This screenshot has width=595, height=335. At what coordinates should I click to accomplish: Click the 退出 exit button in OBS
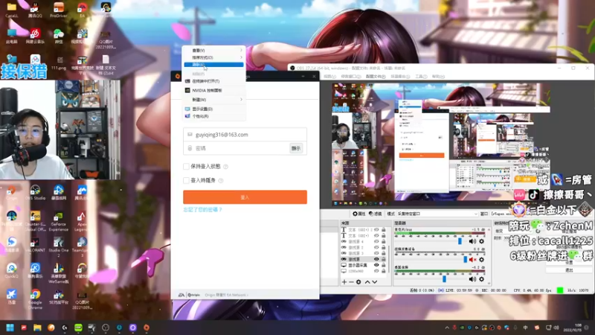pyautogui.click(x=569, y=270)
